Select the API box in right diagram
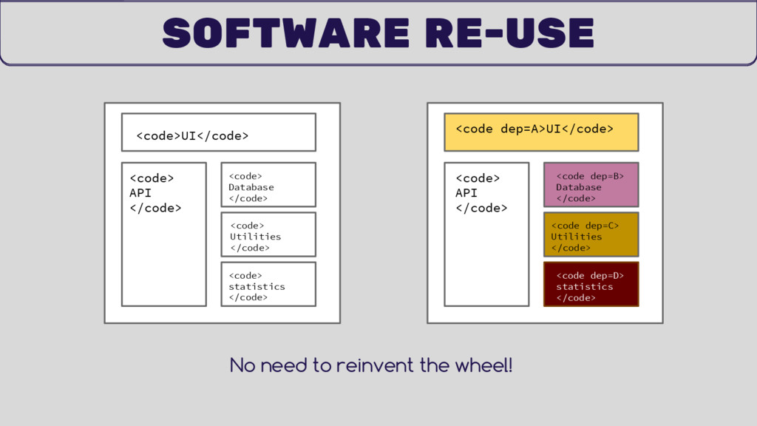The height and width of the screenshot is (426, 757). 486,234
